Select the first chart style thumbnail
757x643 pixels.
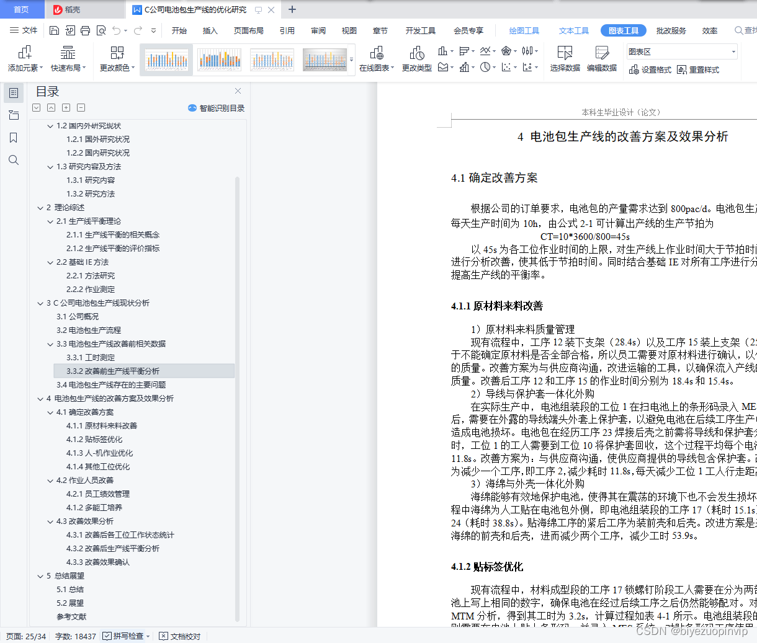click(x=166, y=60)
